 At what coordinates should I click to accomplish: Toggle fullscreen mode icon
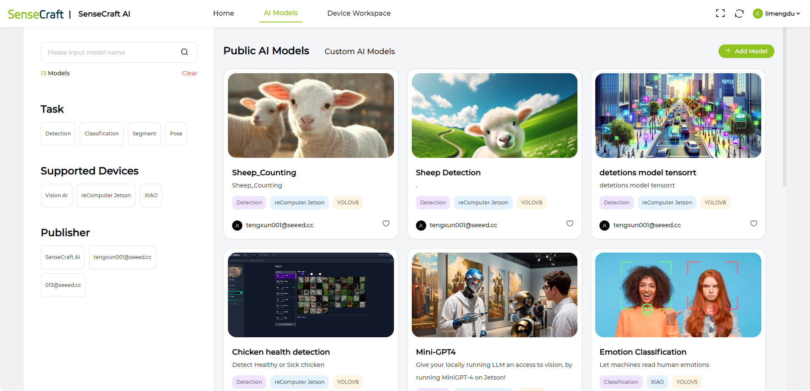click(720, 14)
